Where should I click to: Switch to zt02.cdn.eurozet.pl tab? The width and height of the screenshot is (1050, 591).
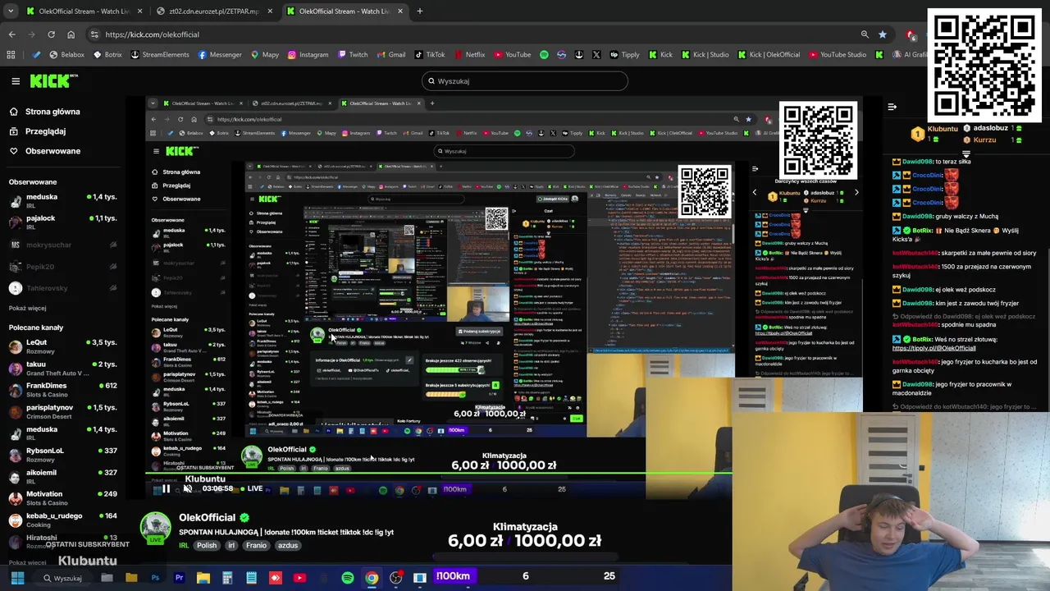point(213,11)
